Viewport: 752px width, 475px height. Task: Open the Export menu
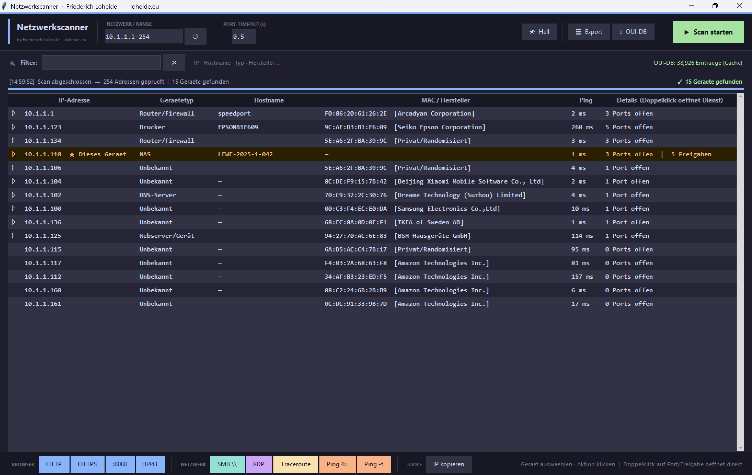tap(589, 32)
